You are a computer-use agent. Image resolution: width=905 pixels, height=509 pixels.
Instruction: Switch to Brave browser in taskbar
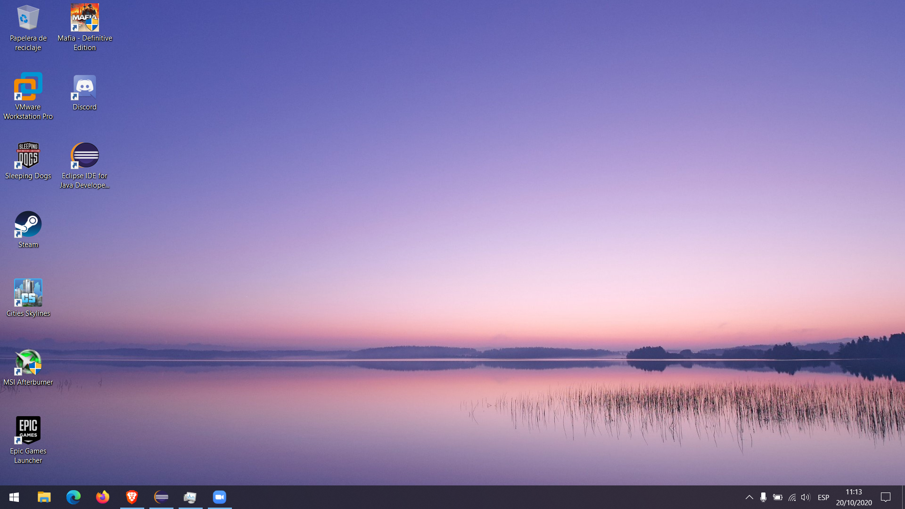[132, 497]
